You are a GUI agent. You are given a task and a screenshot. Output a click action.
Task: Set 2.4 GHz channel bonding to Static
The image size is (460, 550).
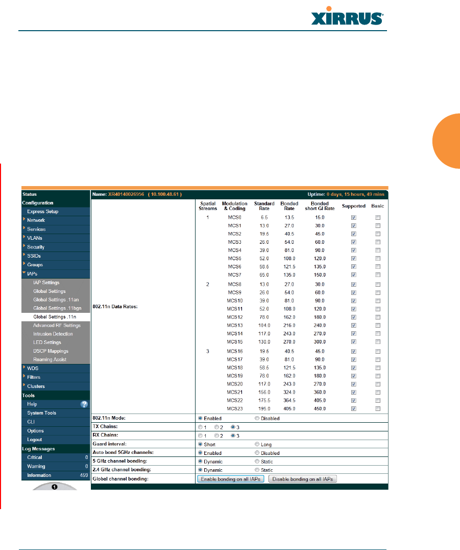pyautogui.click(x=257, y=470)
